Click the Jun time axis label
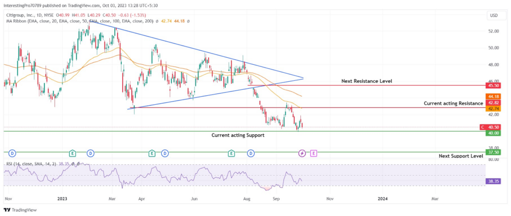Image resolution: width=511 pixels, height=216 pixels. pos(194,198)
